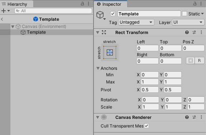Click Rotation Z field

(196, 100)
